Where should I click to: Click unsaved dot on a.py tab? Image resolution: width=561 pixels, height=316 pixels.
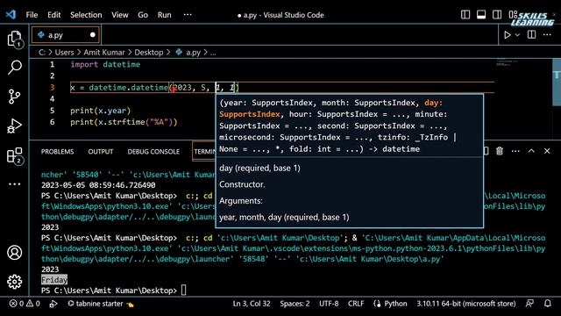[93, 35]
